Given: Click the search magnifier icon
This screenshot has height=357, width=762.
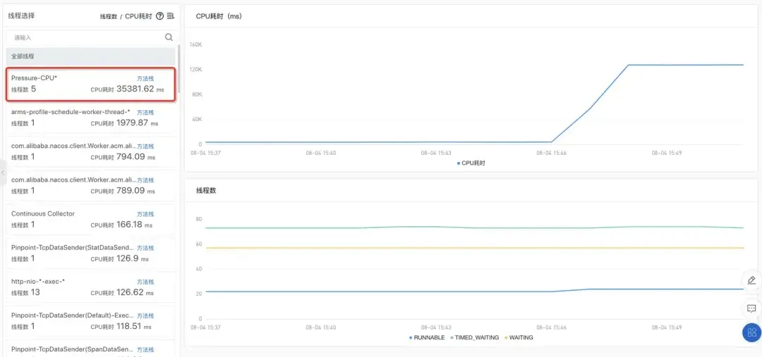Looking at the screenshot, I should click(x=169, y=37).
